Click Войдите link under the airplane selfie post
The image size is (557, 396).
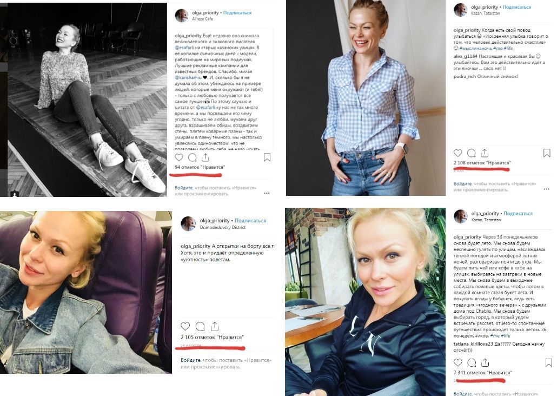pyautogui.click(x=190, y=360)
